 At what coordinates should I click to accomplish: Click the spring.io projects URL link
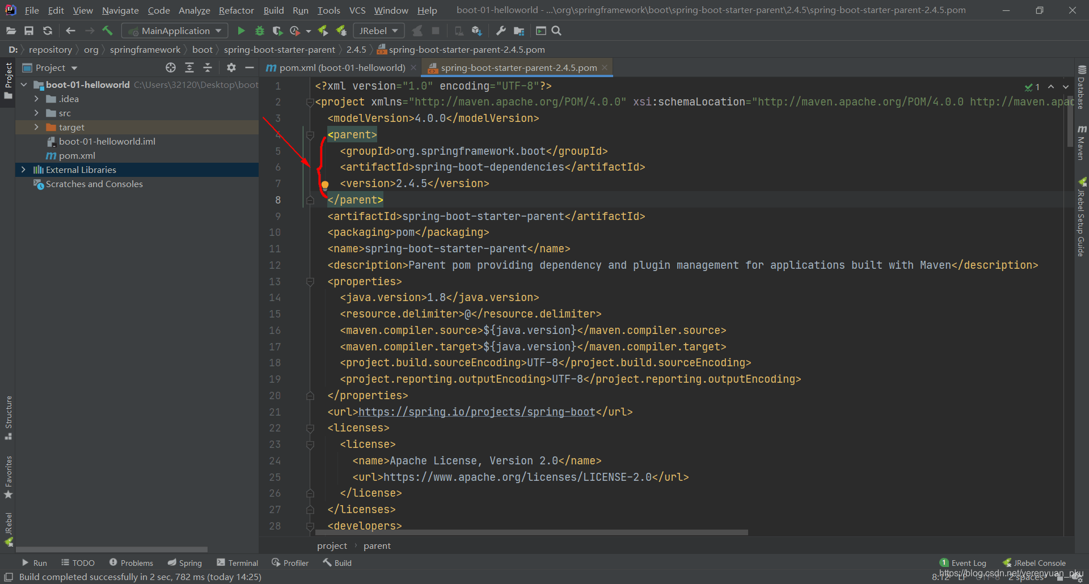(477, 412)
